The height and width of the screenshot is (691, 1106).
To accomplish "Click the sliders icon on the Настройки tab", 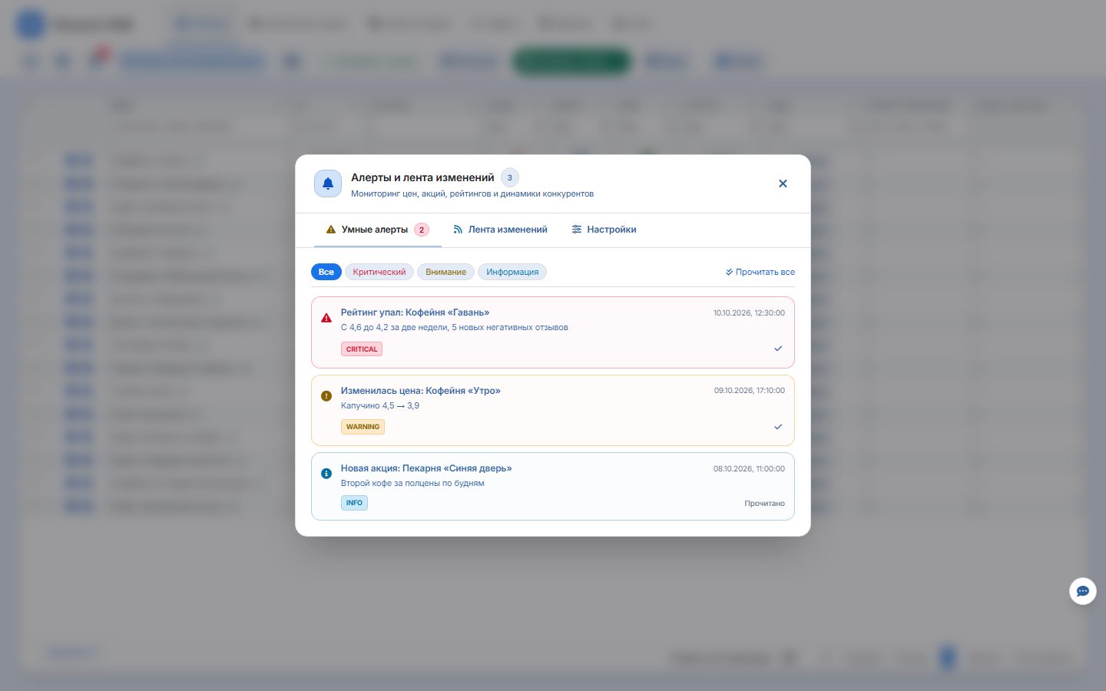I will tap(577, 230).
